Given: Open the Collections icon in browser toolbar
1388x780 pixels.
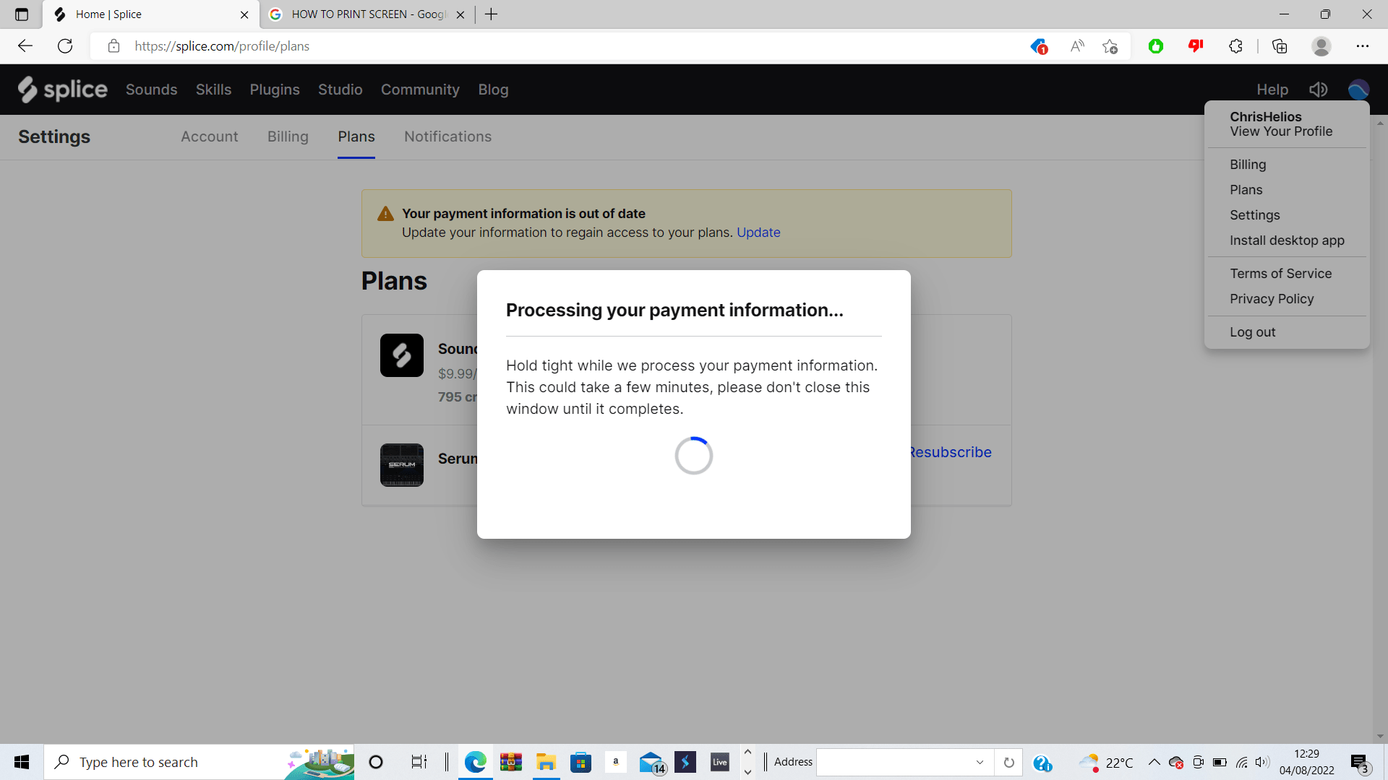Looking at the screenshot, I should tap(1280, 46).
